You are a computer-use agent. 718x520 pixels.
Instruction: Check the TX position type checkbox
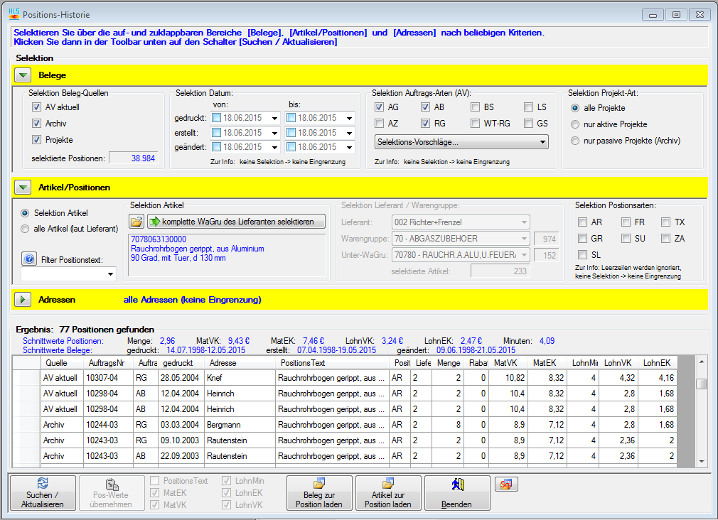click(x=665, y=222)
